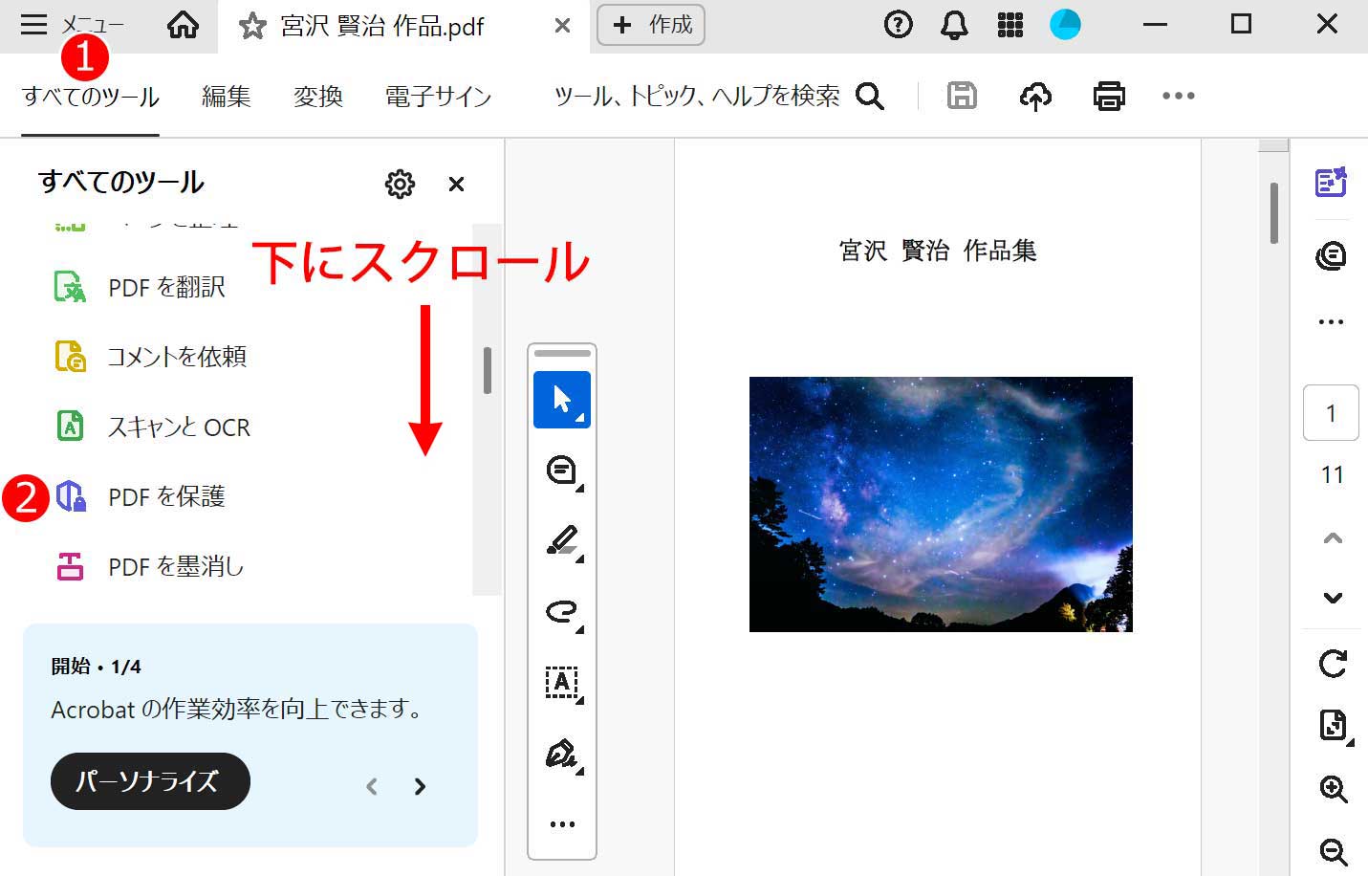This screenshot has height=876, width=1368.
Task: Zoom in with the plus magnifier
Action: coord(1333,789)
